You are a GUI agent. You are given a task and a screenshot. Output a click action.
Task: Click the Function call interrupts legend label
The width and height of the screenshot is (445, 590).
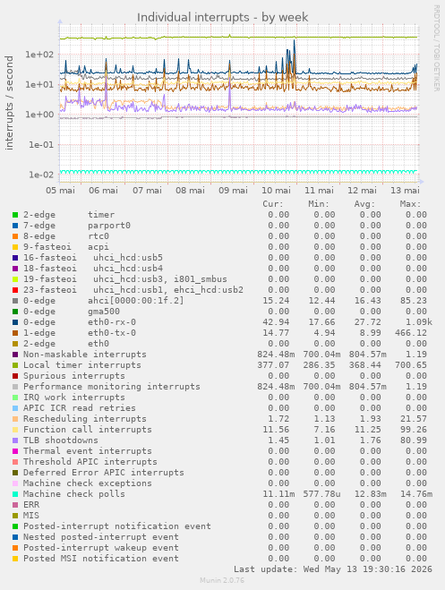tap(88, 430)
